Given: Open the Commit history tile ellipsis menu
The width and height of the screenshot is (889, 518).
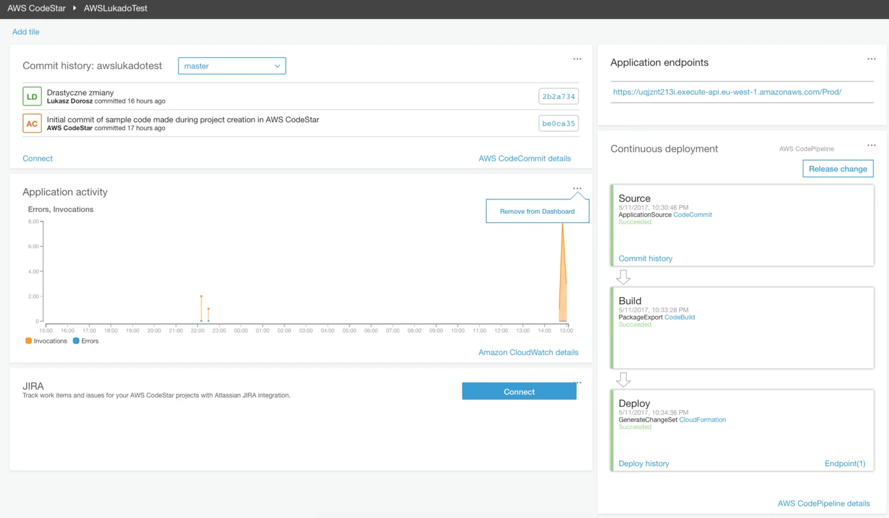Looking at the screenshot, I should pyautogui.click(x=577, y=59).
